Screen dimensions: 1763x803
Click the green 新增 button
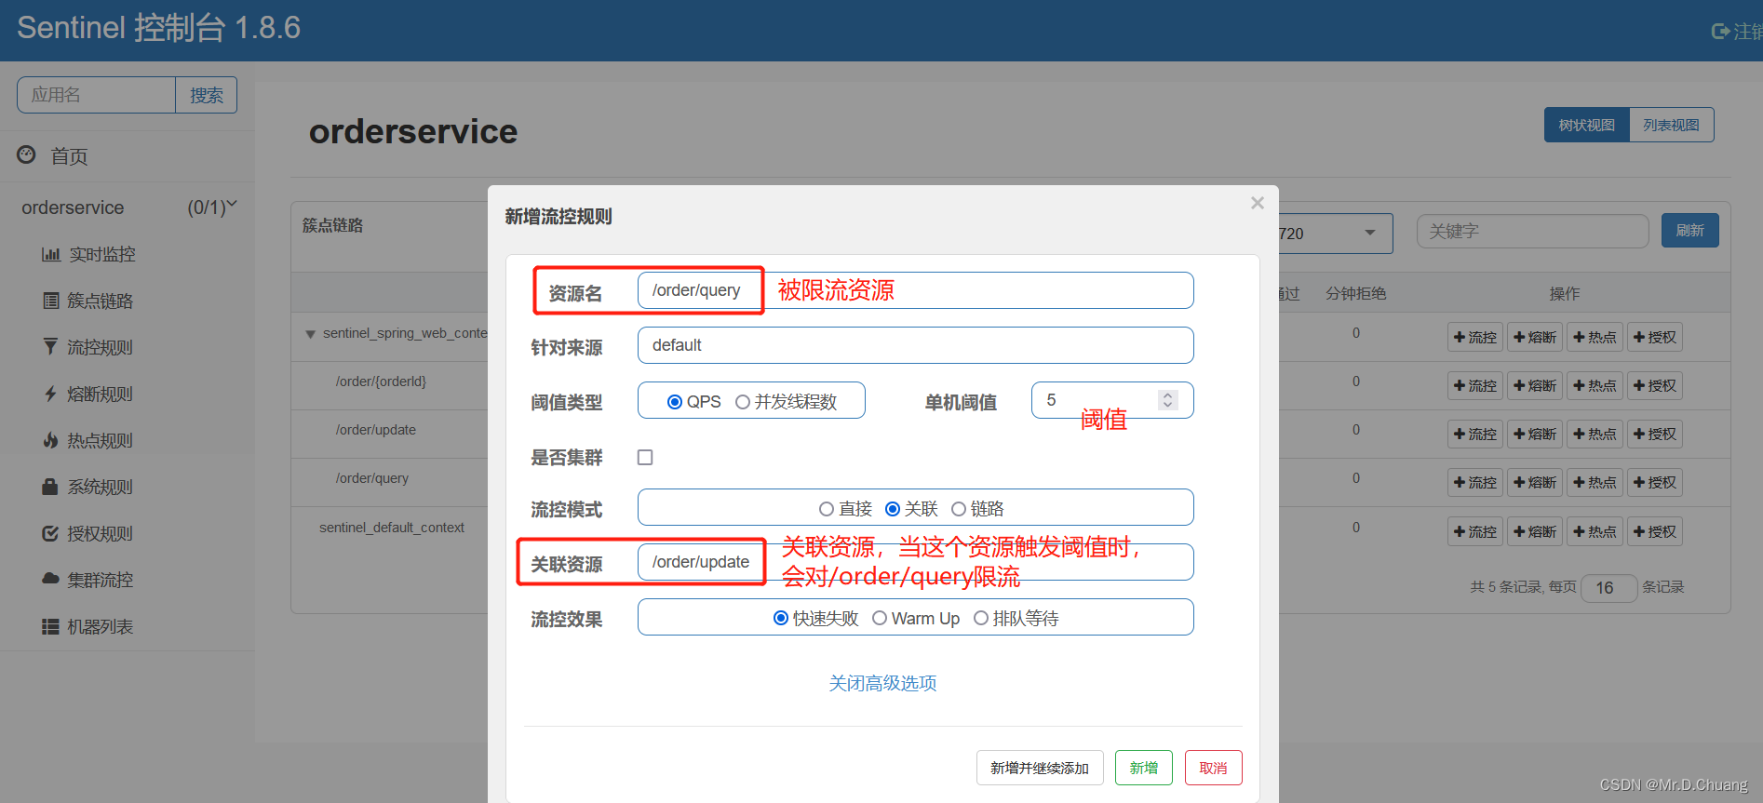pyautogui.click(x=1143, y=768)
